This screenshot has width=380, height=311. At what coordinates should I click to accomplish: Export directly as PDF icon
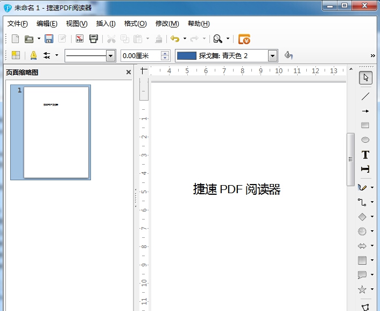click(80, 39)
